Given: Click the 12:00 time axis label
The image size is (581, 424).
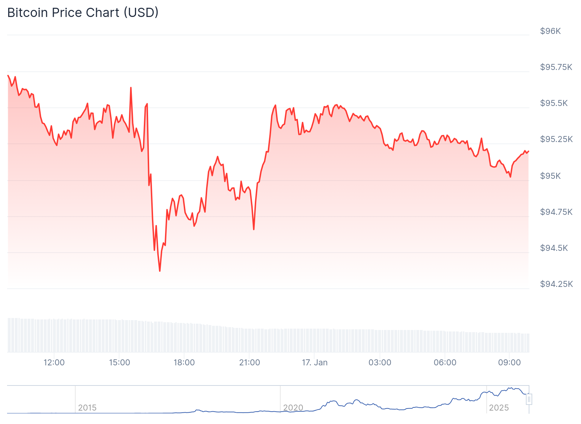Looking at the screenshot, I should [54, 363].
